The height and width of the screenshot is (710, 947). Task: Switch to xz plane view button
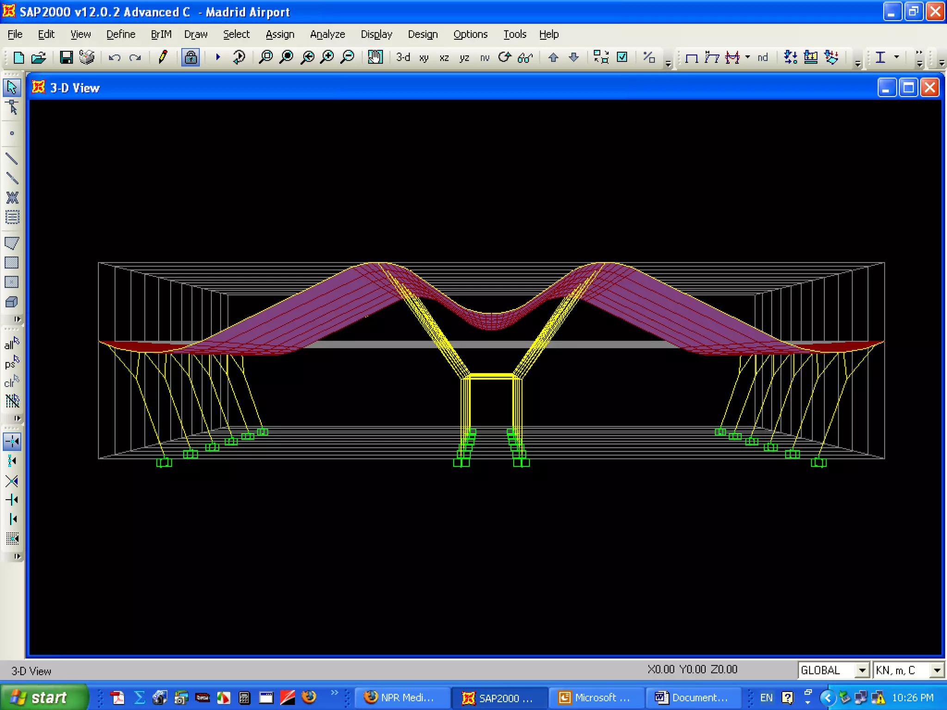[444, 58]
